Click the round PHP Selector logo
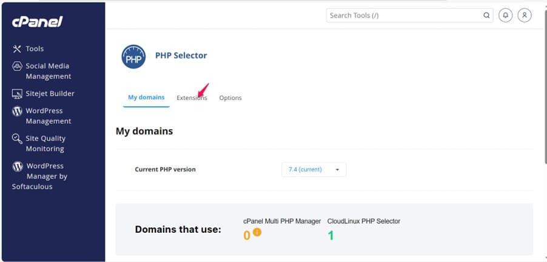Image resolution: width=547 pixels, height=262 pixels. coord(133,56)
